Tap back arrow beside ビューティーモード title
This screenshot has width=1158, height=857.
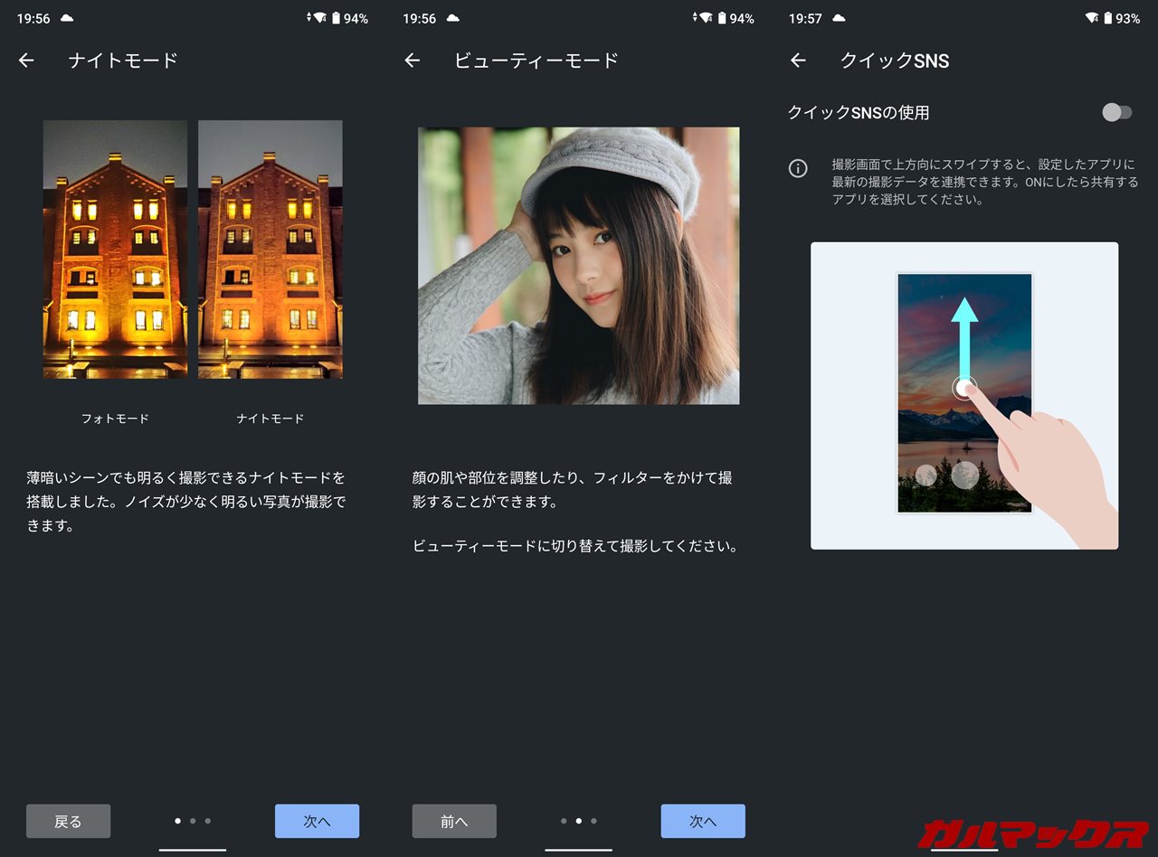413,61
